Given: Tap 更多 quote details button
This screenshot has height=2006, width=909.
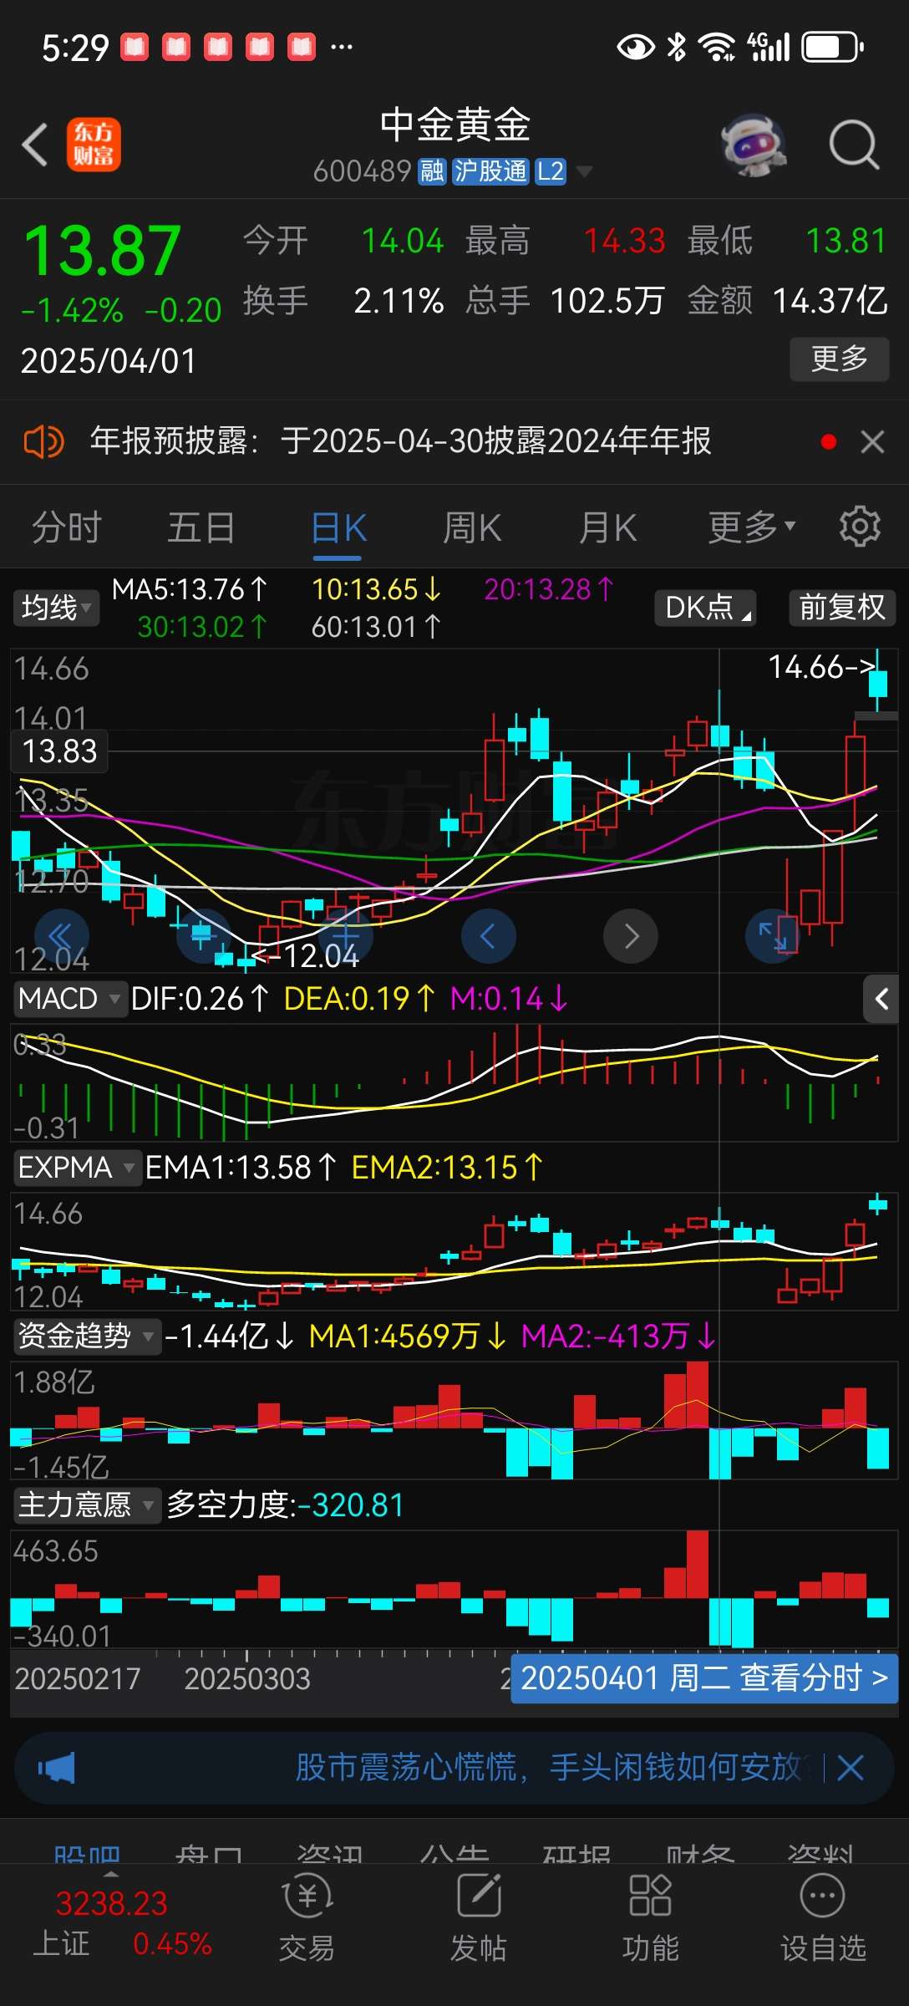Looking at the screenshot, I should (x=840, y=359).
